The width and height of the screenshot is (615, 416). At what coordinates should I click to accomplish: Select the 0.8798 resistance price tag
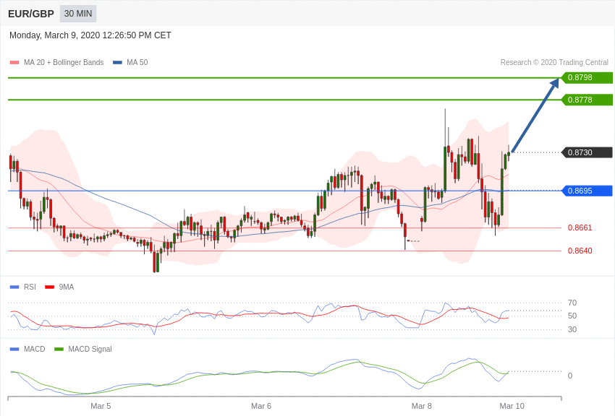pyautogui.click(x=588, y=77)
